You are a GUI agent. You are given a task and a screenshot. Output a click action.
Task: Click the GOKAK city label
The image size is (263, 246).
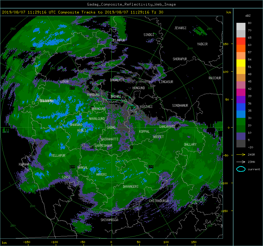[65, 82]
